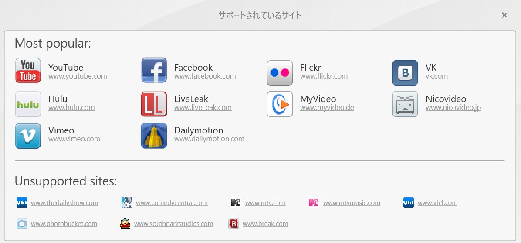Click the LiveLeak site name text
The width and height of the screenshot is (521, 243).
pyautogui.click(x=191, y=99)
